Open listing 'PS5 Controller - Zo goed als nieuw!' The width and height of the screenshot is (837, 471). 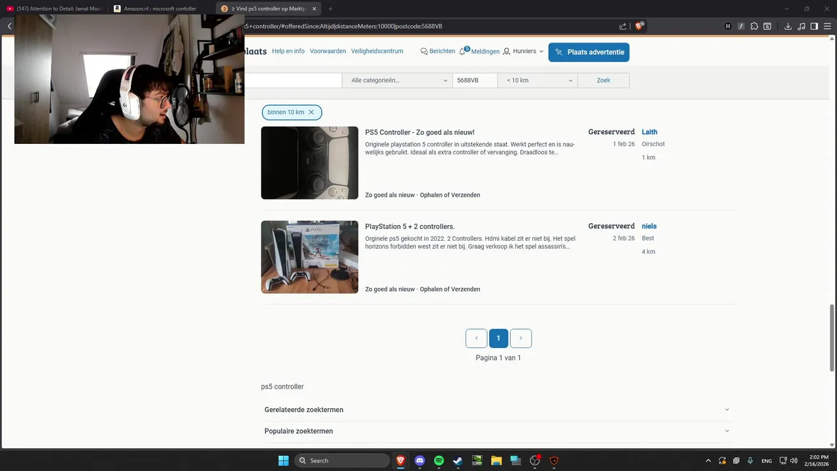[x=420, y=132]
